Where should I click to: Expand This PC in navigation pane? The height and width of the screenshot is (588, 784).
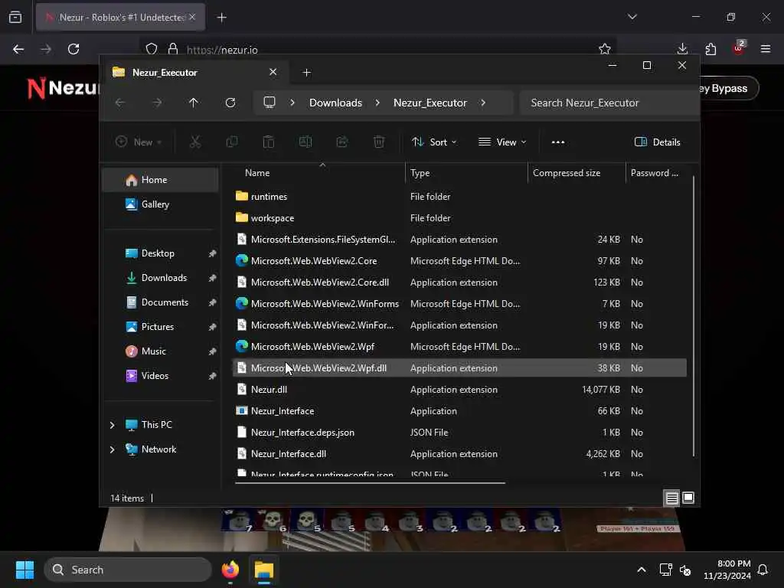(112, 424)
